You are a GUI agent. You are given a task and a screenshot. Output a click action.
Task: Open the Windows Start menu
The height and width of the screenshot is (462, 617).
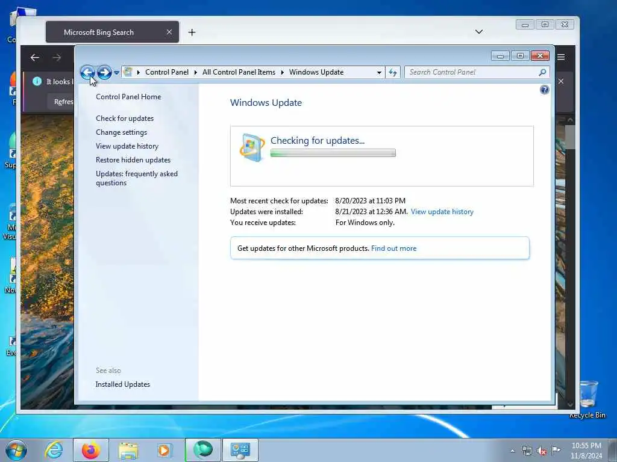click(16, 450)
